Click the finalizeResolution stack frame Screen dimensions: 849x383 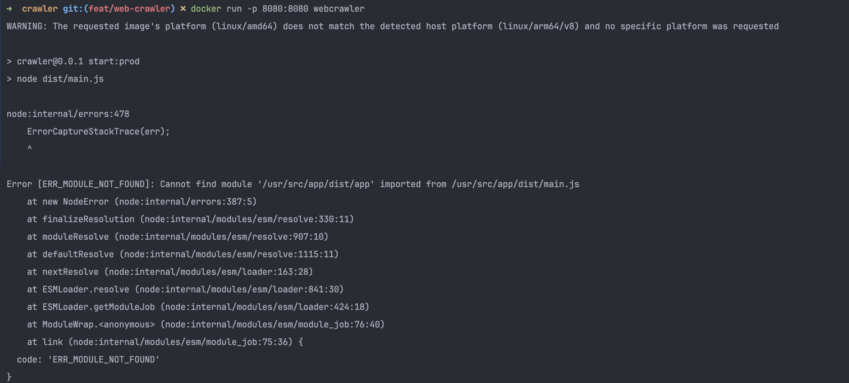[190, 219]
